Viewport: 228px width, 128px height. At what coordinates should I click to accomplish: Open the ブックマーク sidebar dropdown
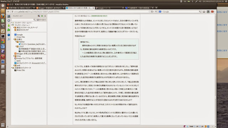pyautogui.click(x=18, y=16)
